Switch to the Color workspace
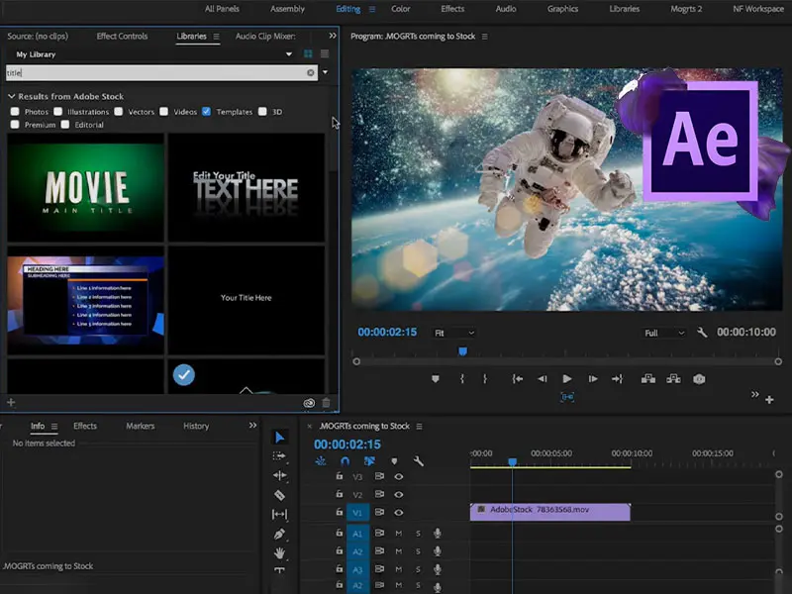The width and height of the screenshot is (792, 594). click(401, 9)
